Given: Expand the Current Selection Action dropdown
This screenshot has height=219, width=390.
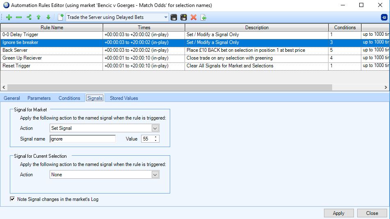Looking at the screenshot, I should coord(155,175).
